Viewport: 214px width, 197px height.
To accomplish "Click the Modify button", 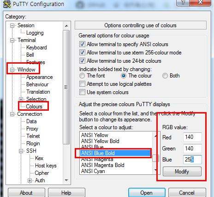I will pos(182,172).
